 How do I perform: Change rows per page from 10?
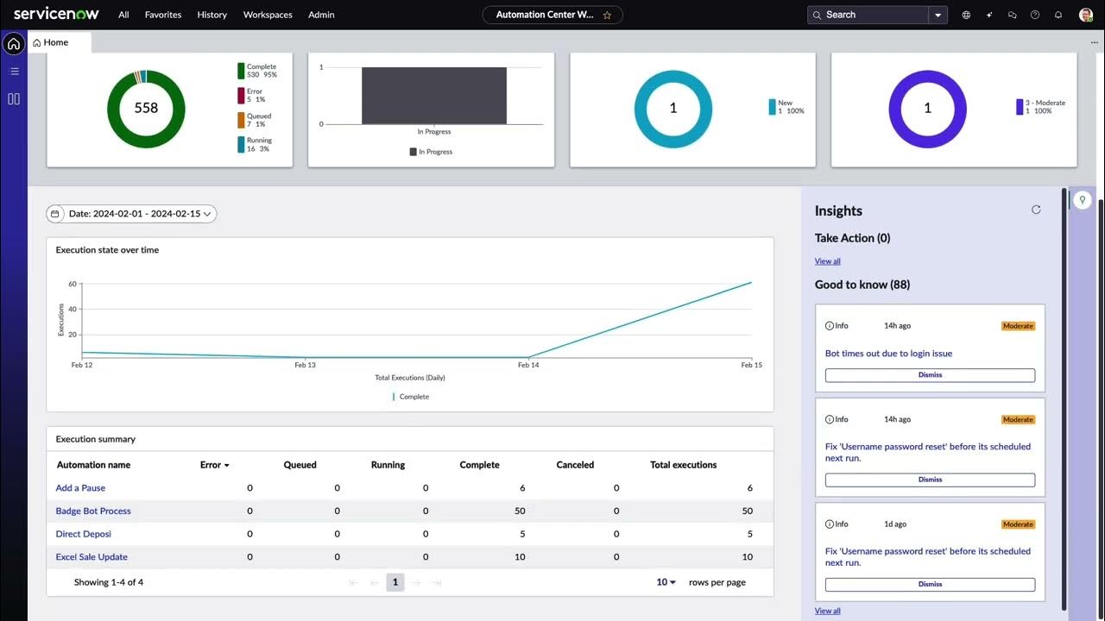tap(665, 582)
